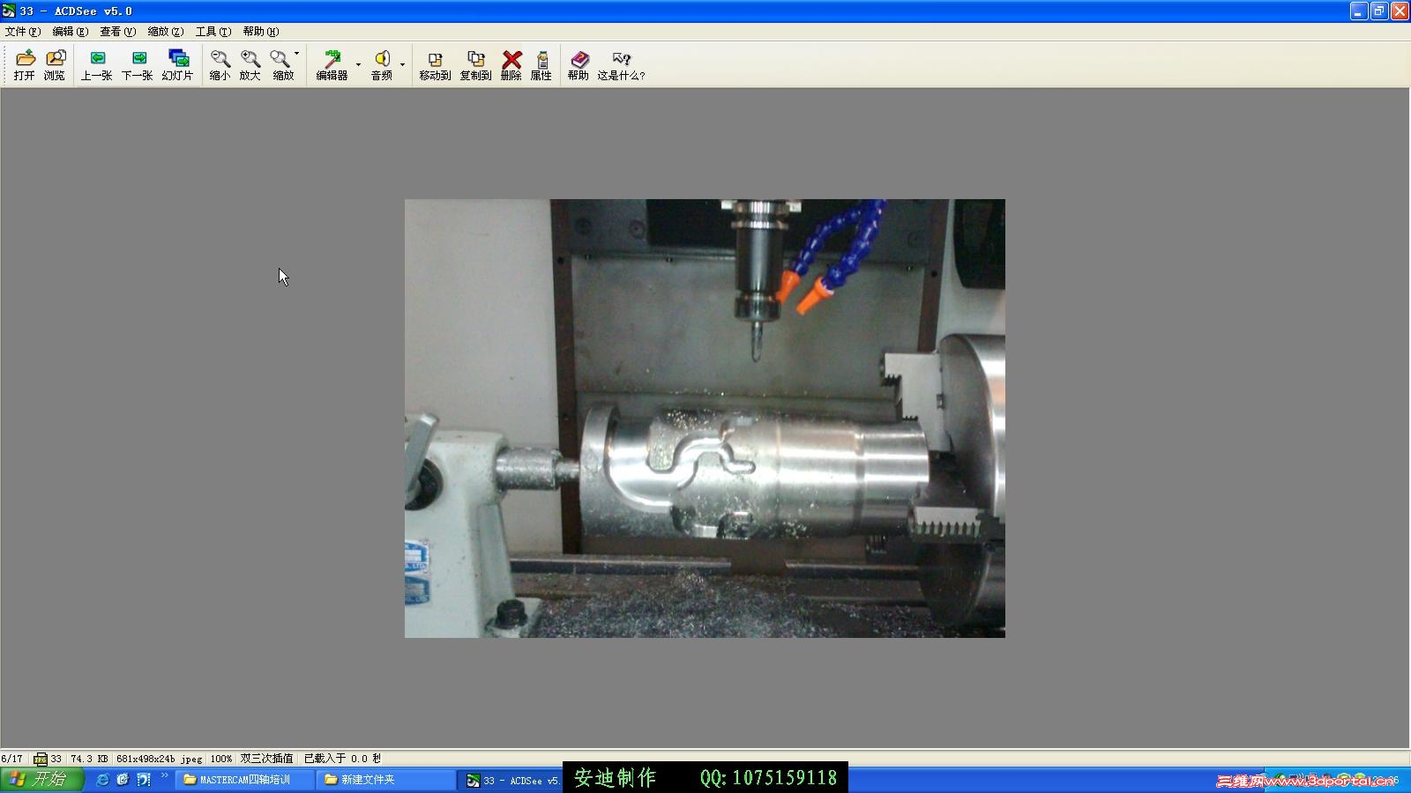Viewport: 1411px width, 793px height.
Task: Switch to 新建文件夹 taskbar window
Action: pos(386,780)
